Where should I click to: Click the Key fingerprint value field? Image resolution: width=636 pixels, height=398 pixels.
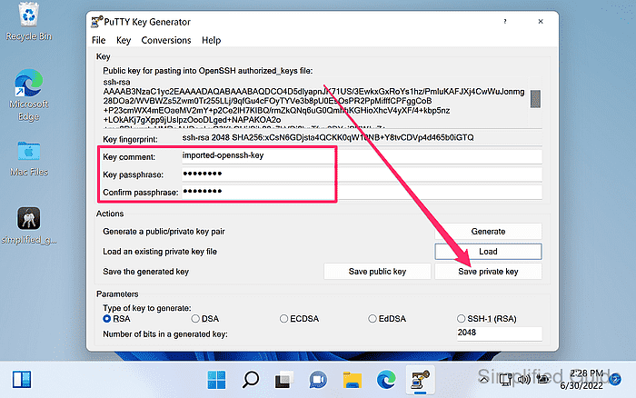(362, 138)
